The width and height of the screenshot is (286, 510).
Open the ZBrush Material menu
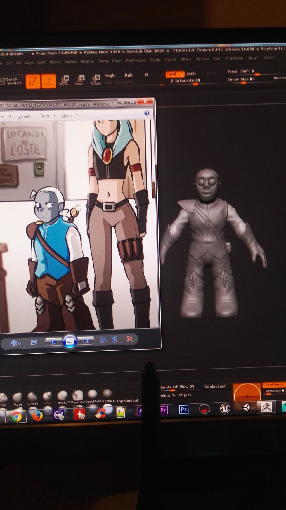coord(87,61)
